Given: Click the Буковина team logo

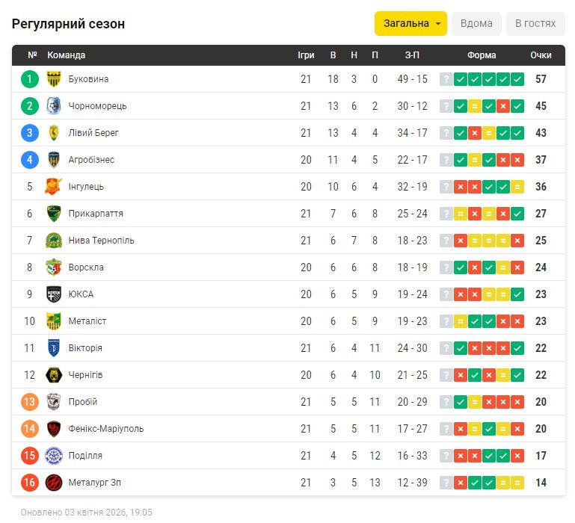Looking at the screenshot, I should click(x=53, y=79).
